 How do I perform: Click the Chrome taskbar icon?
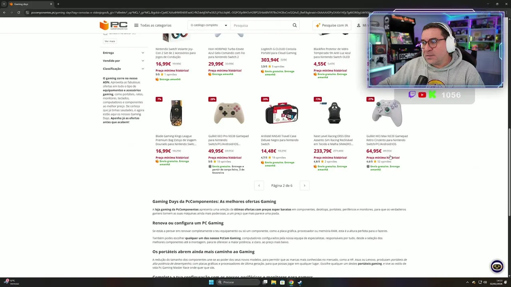pyautogui.click(x=291, y=282)
